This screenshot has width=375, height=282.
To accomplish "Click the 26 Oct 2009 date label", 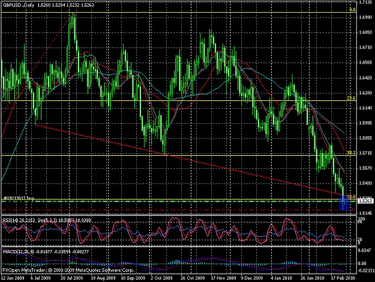I will [x=193, y=278].
